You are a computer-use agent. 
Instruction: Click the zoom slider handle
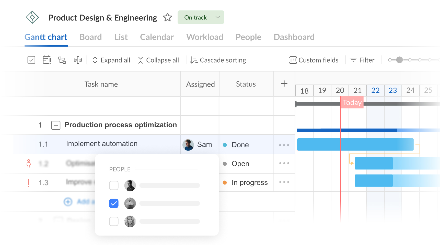(x=399, y=60)
